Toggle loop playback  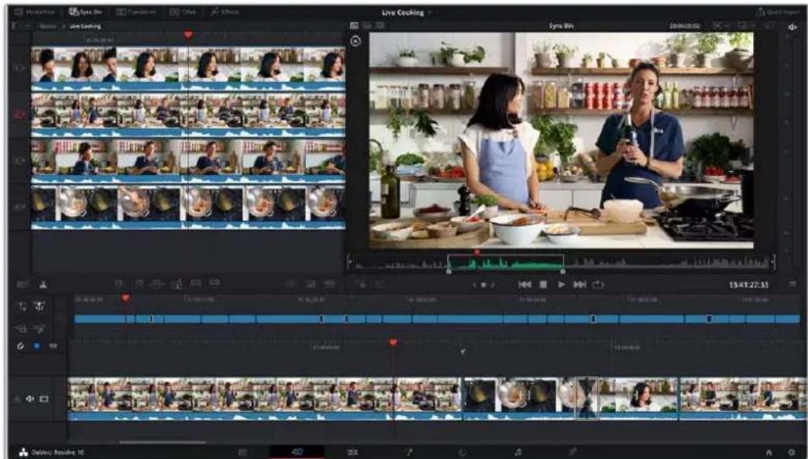(598, 284)
